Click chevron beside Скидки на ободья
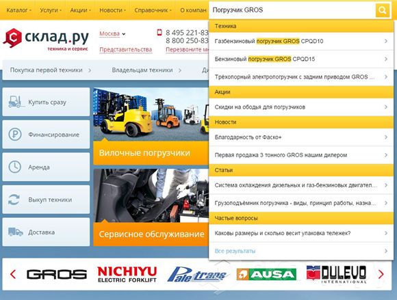 point(386,107)
